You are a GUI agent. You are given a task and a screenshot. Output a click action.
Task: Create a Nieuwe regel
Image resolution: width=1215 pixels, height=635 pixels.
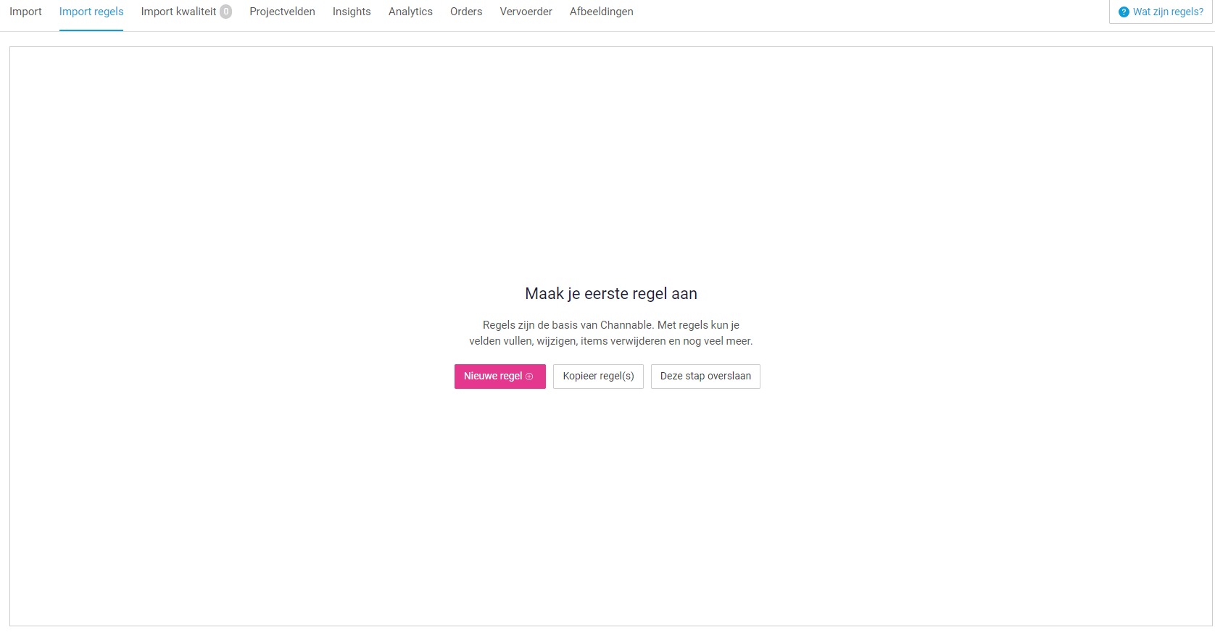[x=500, y=377]
